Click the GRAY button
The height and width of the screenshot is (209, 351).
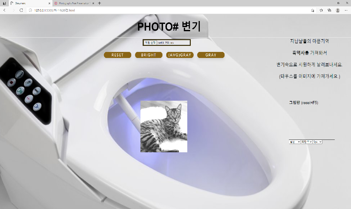[211, 55]
